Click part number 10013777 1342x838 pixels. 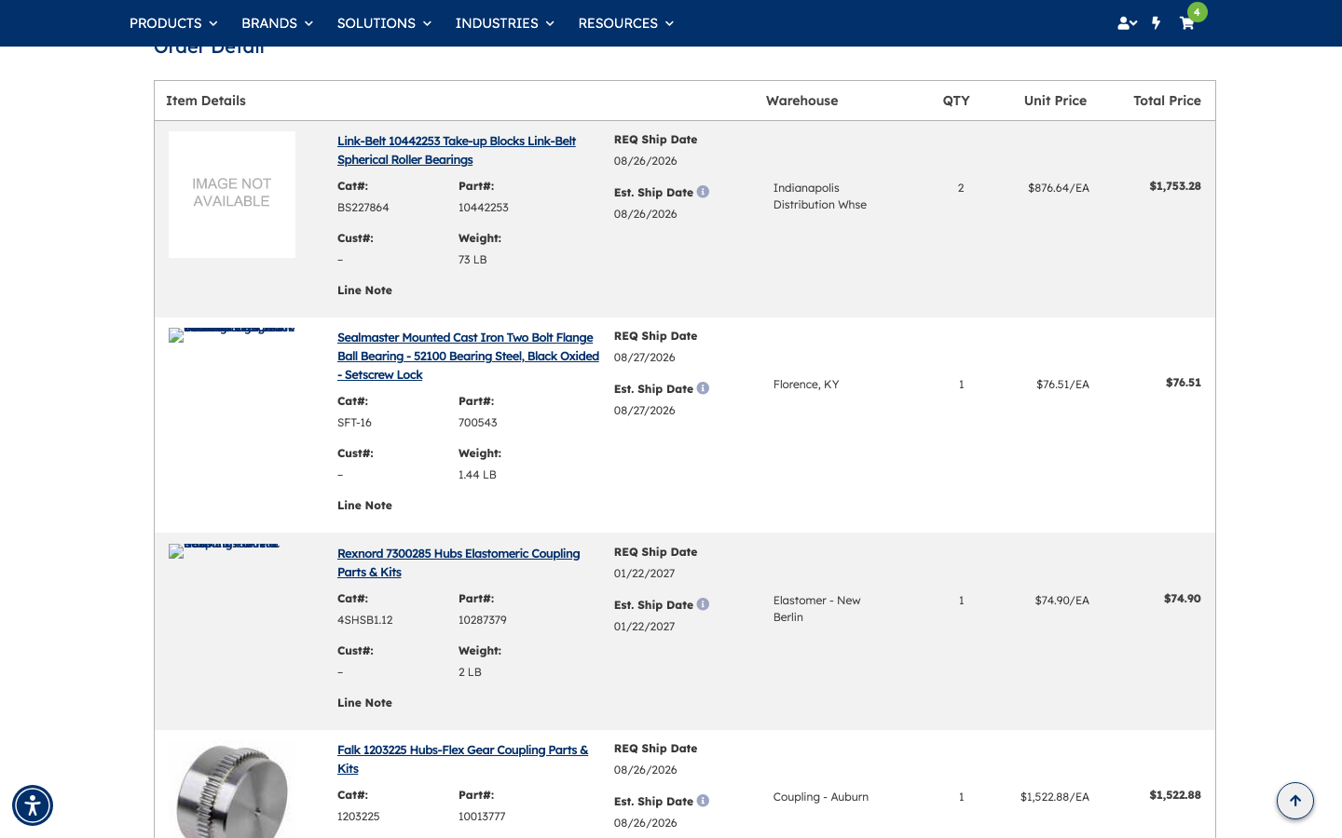click(x=482, y=817)
